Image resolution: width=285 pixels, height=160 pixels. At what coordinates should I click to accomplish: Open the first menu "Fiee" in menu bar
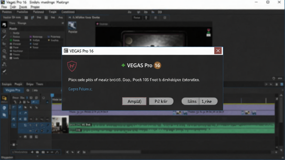pyautogui.click(x=4, y=7)
